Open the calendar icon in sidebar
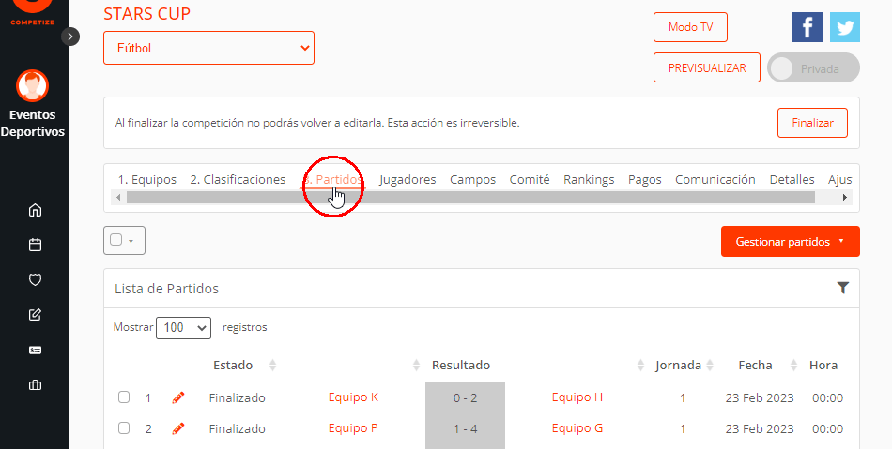 pos(36,245)
